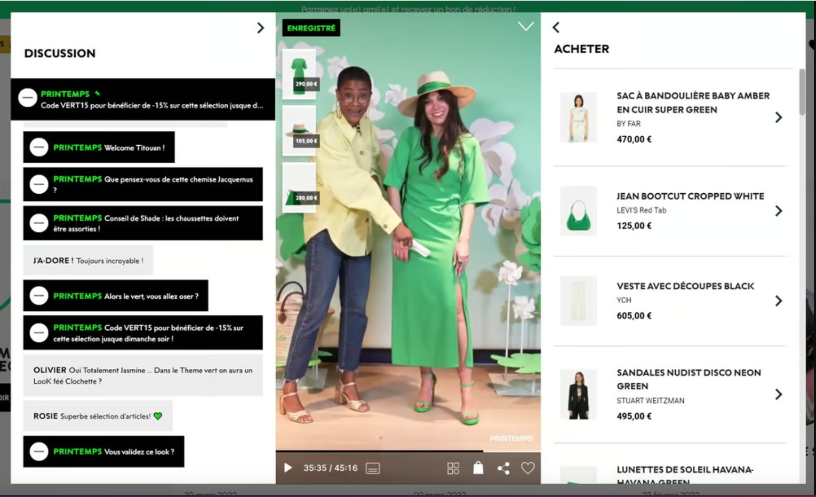Toggle the subtitles icon in player bar
The width and height of the screenshot is (816, 497).
(x=373, y=468)
